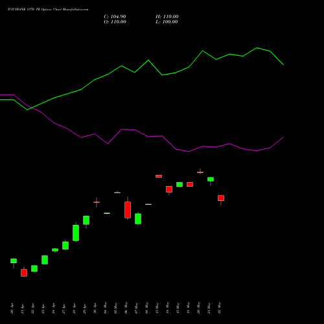The height and width of the screenshot is (324, 324).
Task: Select the 14 May date label
Action: tap(168, 308)
